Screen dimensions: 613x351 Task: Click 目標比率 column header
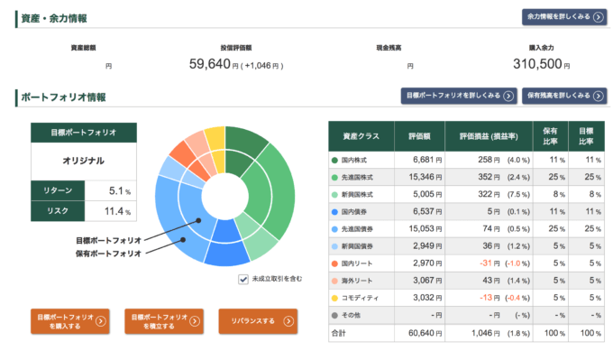586,136
